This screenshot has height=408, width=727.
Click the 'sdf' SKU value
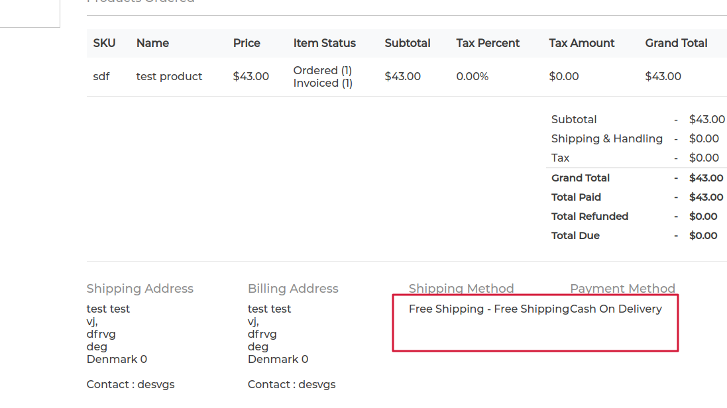tap(101, 77)
